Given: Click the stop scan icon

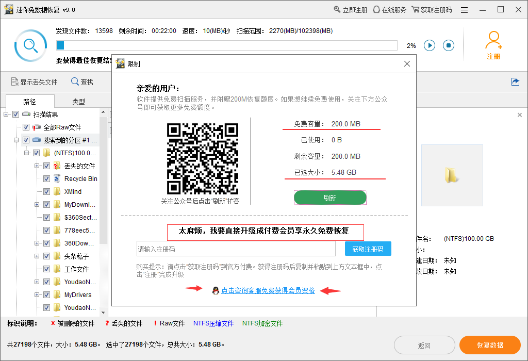Looking at the screenshot, I should (449, 45).
